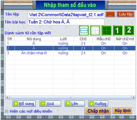
Task: Confirm with Chấp nhận button
Action: 98,111
